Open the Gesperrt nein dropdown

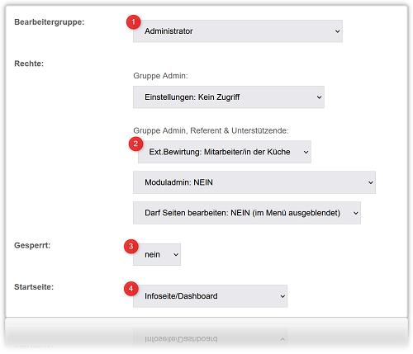click(157, 254)
